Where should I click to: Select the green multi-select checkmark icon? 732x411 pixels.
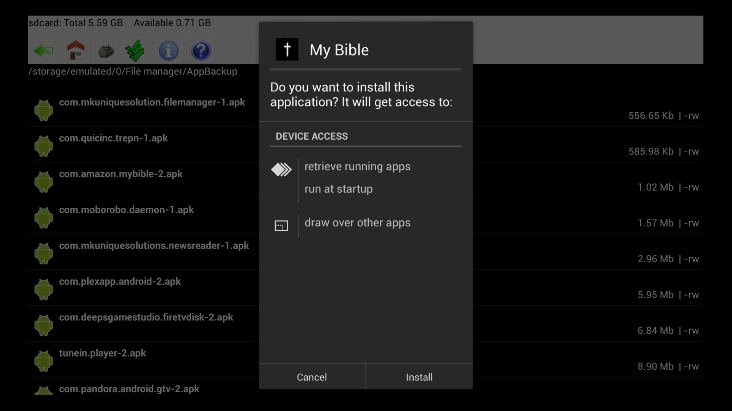135,50
